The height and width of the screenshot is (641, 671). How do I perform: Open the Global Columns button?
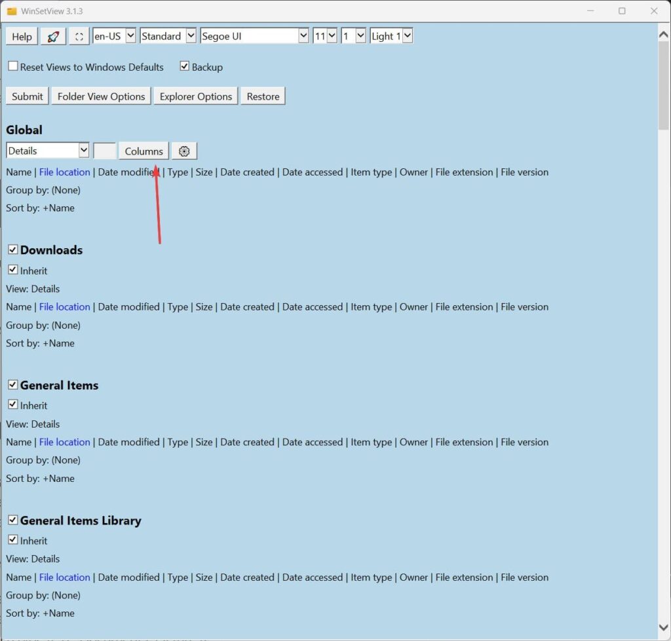[144, 151]
